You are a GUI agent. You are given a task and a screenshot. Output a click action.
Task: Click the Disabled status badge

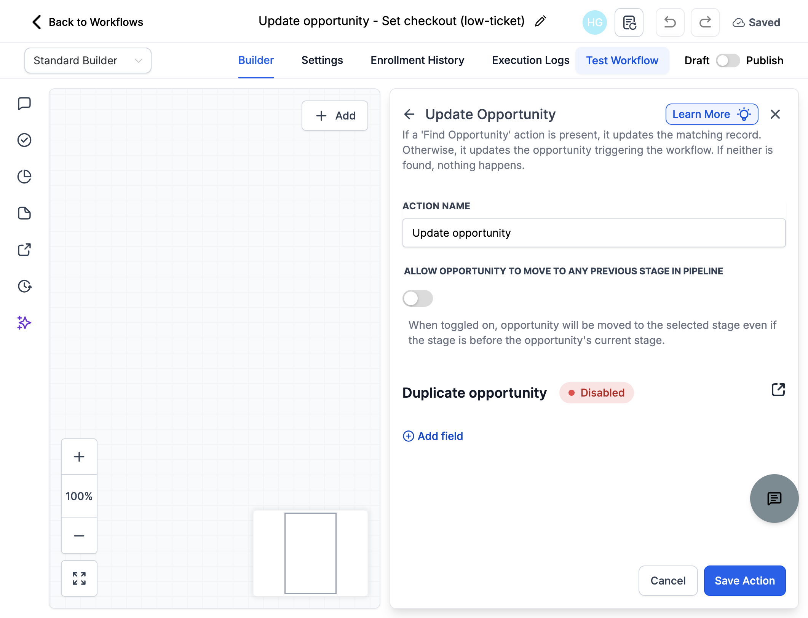pos(596,393)
